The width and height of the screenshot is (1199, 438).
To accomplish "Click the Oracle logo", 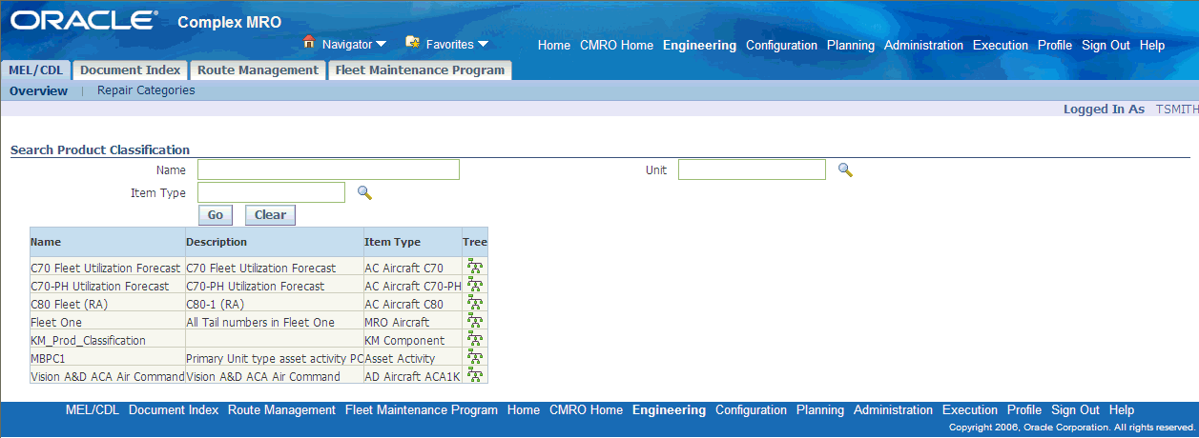I will [86, 21].
